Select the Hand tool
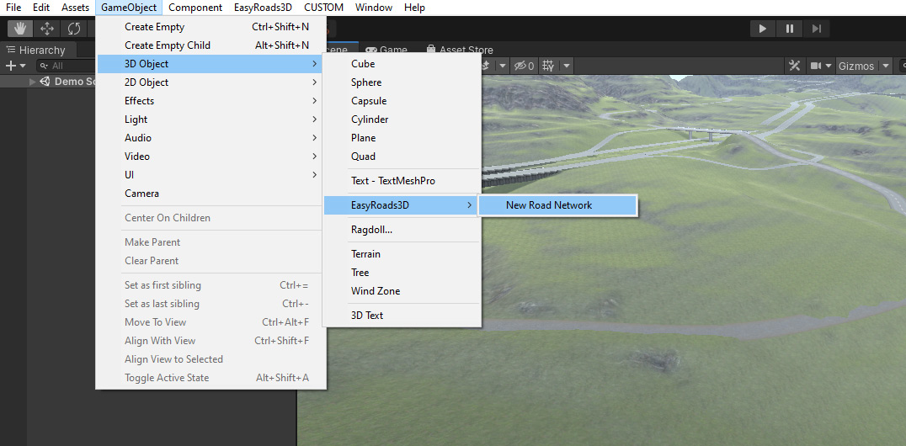 click(x=20, y=29)
